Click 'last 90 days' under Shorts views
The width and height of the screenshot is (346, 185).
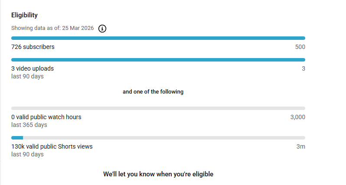coord(27,154)
